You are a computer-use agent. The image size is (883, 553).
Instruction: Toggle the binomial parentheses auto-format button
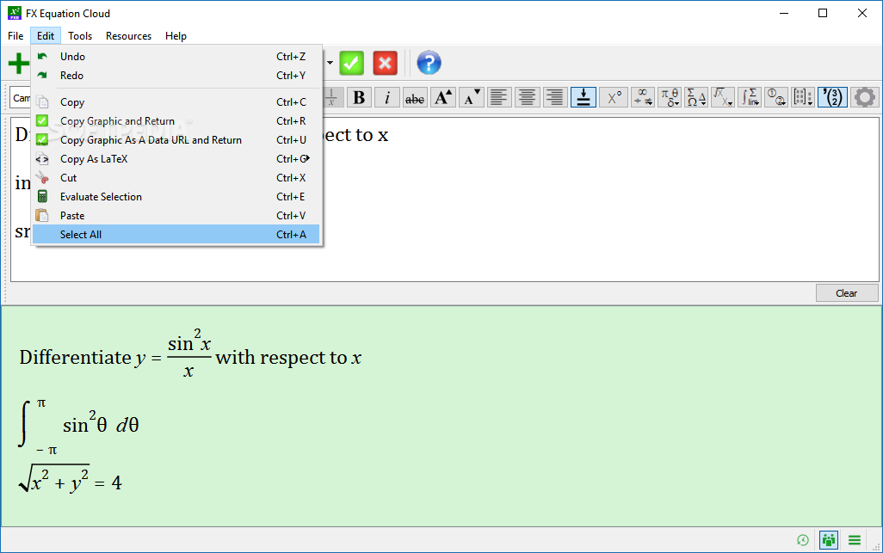(832, 97)
